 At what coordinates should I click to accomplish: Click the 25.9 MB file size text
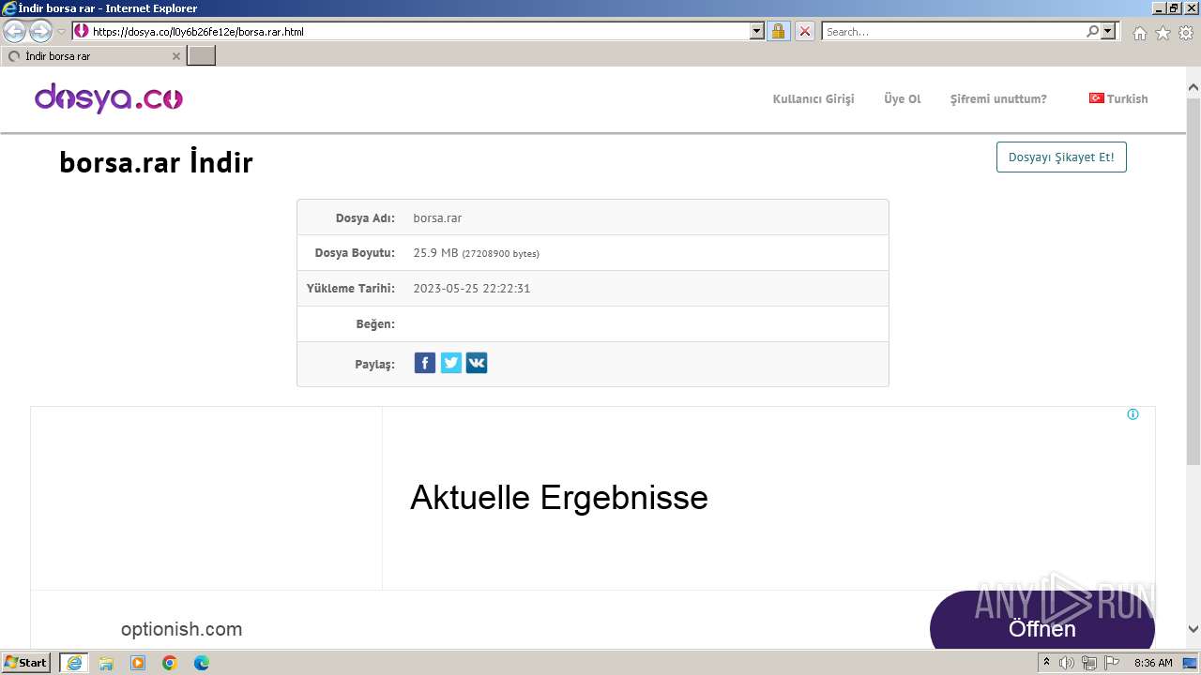tap(435, 253)
